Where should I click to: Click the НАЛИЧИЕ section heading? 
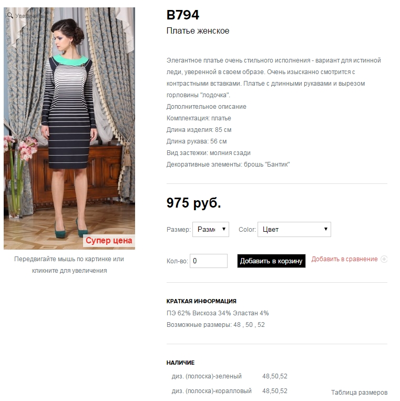[x=180, y=363]
